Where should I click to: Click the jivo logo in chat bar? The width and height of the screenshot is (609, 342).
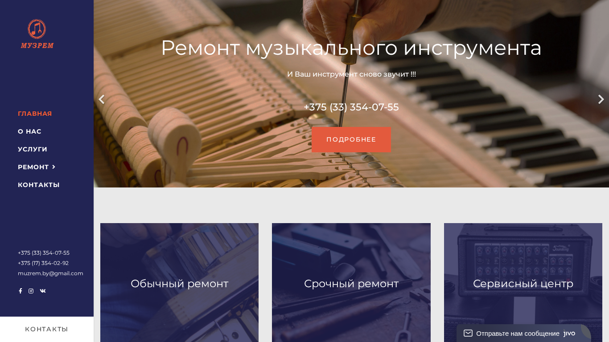(x=569, y=333)
